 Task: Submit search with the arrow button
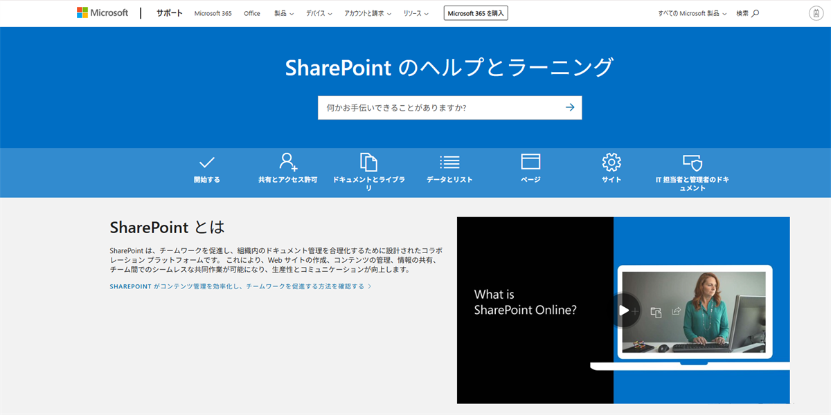(x=570, y=107)
